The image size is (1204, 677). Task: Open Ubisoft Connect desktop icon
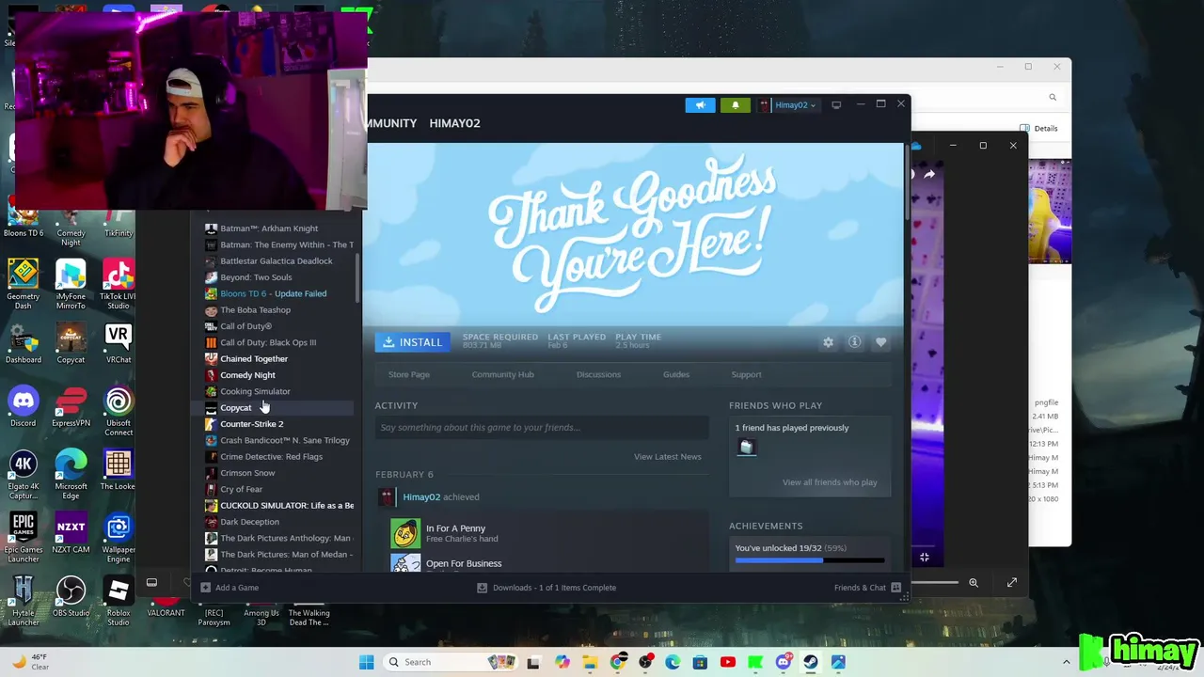(x=119, y=411)
